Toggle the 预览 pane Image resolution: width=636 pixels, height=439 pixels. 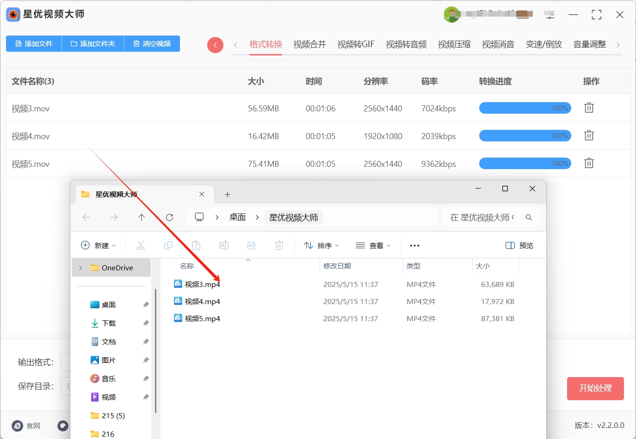pos(519,245)
